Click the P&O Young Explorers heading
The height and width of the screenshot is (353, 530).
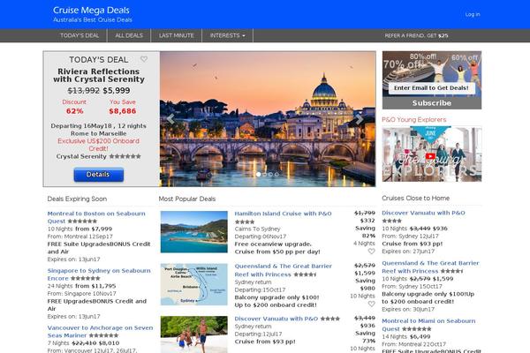click(414, 120)
